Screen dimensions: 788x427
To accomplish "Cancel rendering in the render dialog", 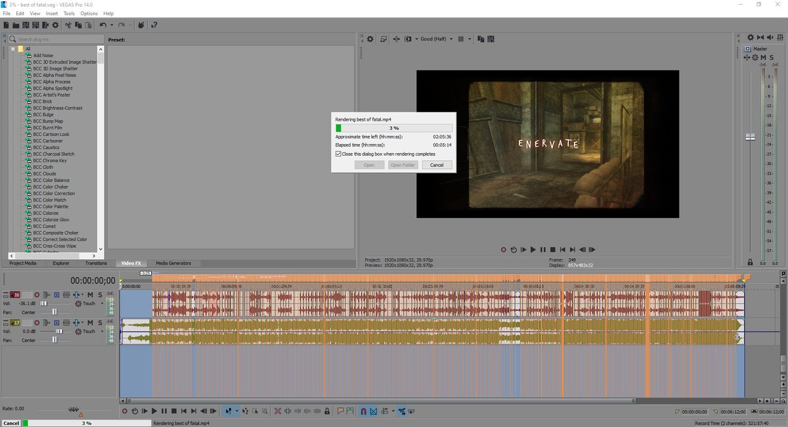I will point(437,165).
